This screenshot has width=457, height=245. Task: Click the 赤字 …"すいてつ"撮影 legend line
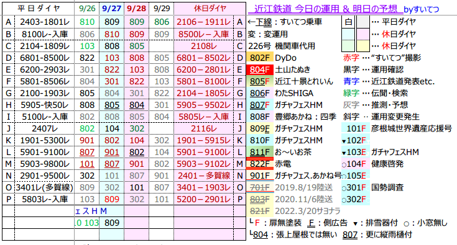coord(382,58)
